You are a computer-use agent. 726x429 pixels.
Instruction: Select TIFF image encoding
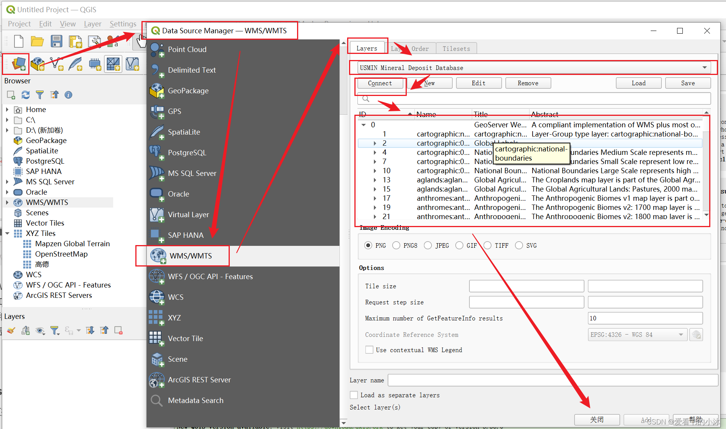click(487, 245)
